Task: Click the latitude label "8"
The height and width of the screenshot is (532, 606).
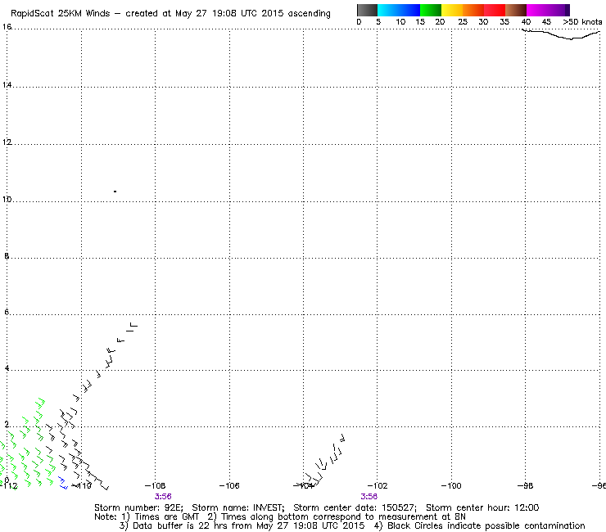Action: click(x=7, y=255)
